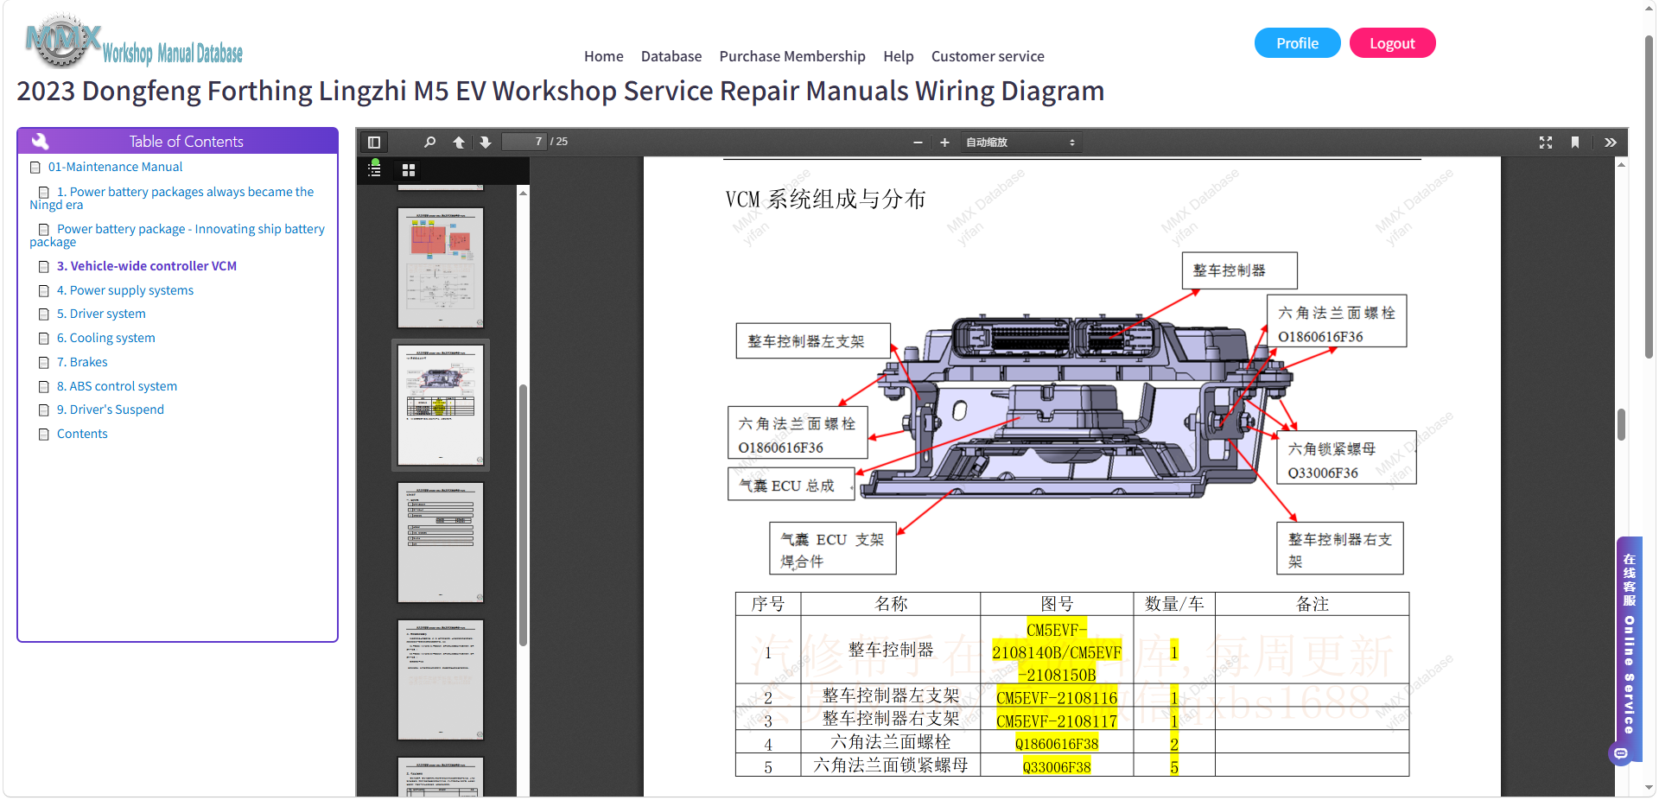Click the PDF document vertical scrollbar
The image size is (1659, 800).
(x=1621, y=424)
